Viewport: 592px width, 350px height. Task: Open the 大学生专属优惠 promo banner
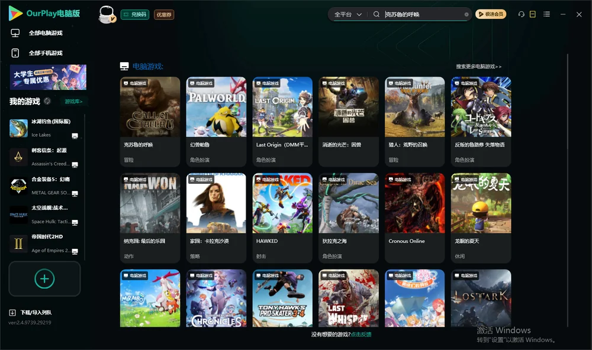48,77
